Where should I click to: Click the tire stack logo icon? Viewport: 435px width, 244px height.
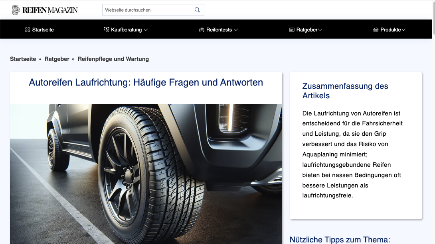[x=16, y=10]
